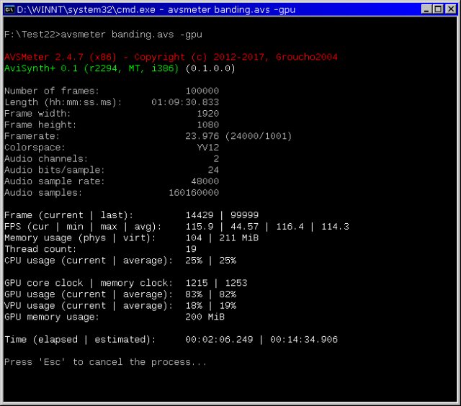Click the frame count value '100000'
The width and height of the screenshot is (461, 406).
click(x=202, y=91)
